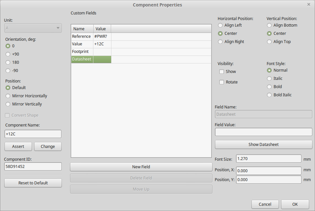
Task: Click the Assert button
Action: pos(18,147)
